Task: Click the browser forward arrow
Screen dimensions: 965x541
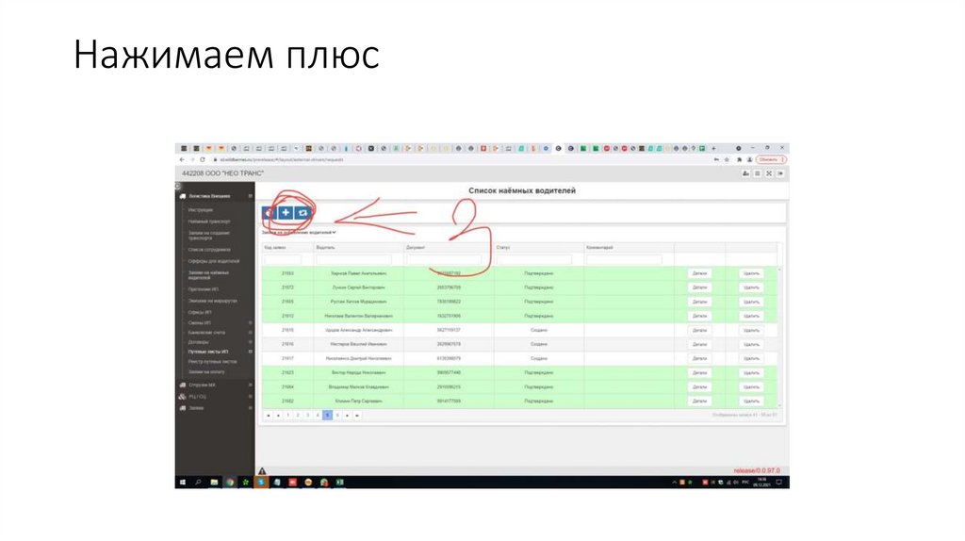Action: (191, 159)
